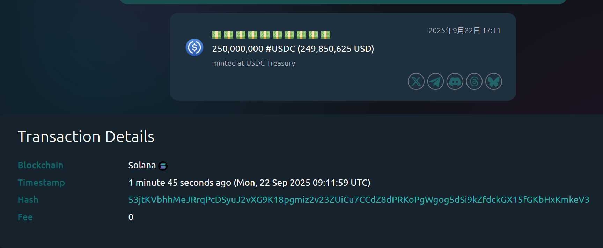603x248 pixels.
Task: Select the Fee field label
Action: [25, 217]
